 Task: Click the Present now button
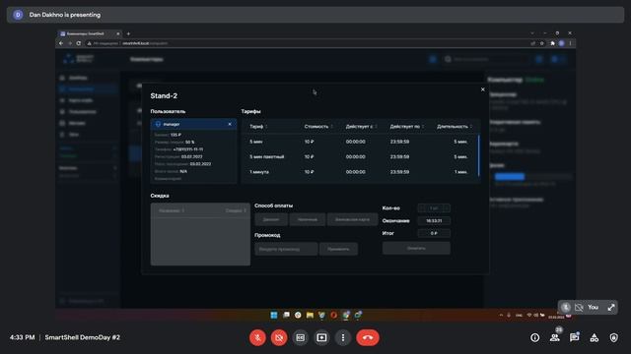321,337
